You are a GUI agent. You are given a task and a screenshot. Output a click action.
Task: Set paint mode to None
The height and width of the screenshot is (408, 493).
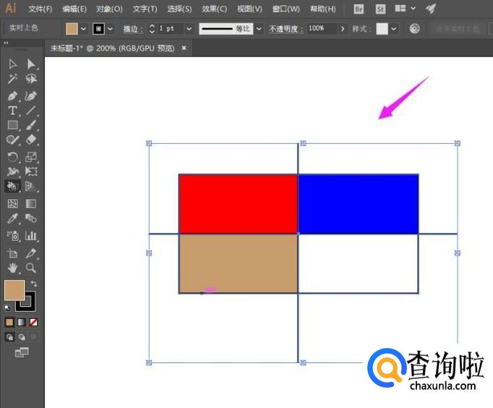33,322
